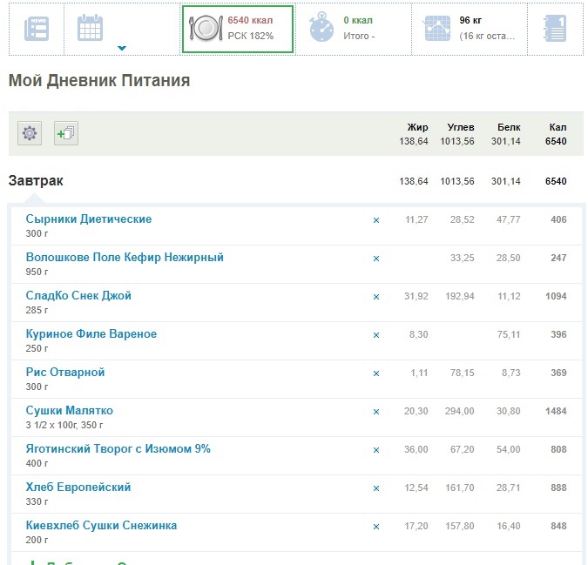The width and height of the screenshot is (588, 565).
Task: Delete Волошкове Поле Кефир Нежирный row
Action: click(376, 259)
